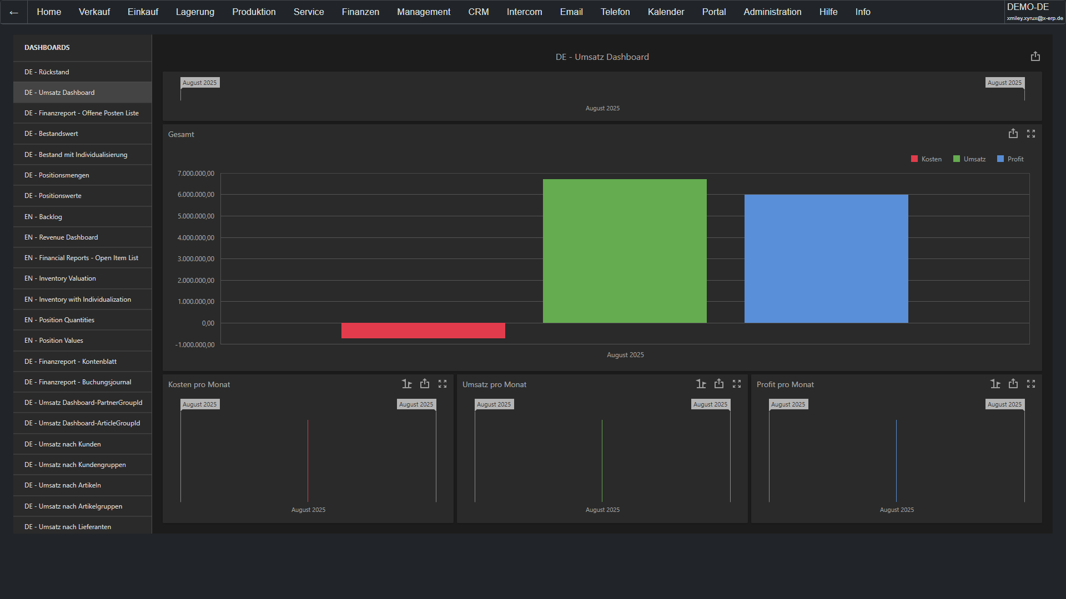The height and width of the screenshot is (599, 1066).
Task: Click the back arrow in top bar
Action: tap(14, 12)
